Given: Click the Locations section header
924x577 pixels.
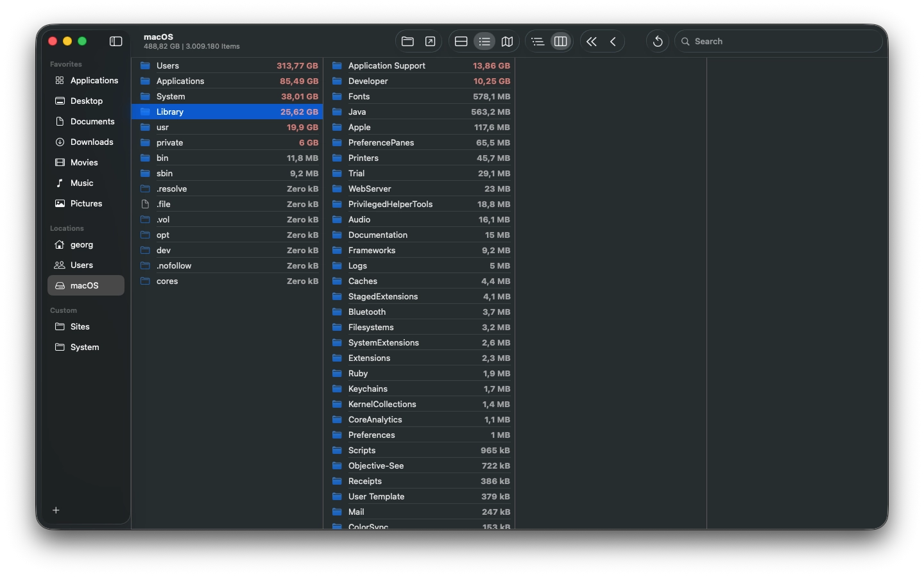Looking at the screenshot, I should 67,228.
